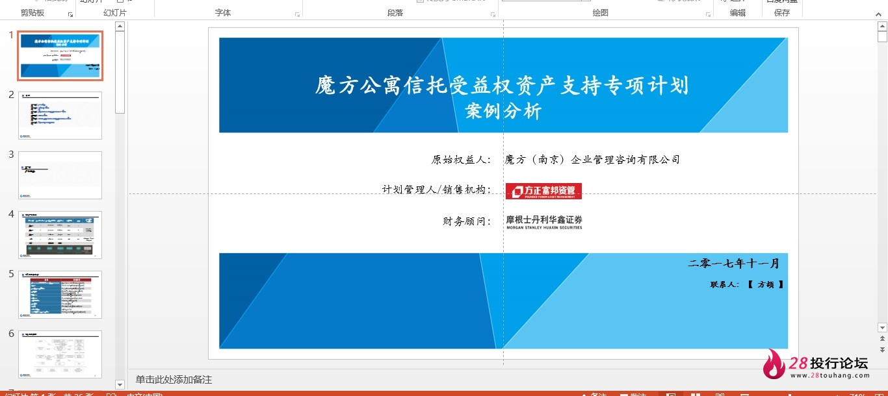The width and height of the screenshot is (888, 396).
Task: Select slide 3 thumbnail
Action: [x=60, y=175]
